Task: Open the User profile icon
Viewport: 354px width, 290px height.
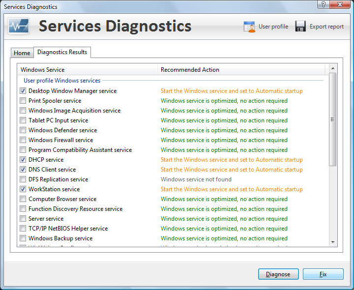Action: pyautogui.click(x=249, y=27)
